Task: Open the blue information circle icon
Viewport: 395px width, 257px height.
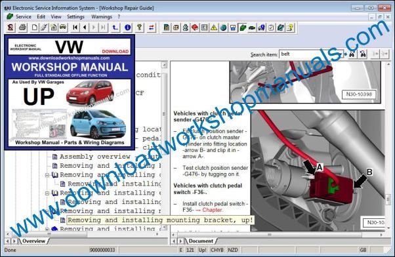Action: [127, 27]
